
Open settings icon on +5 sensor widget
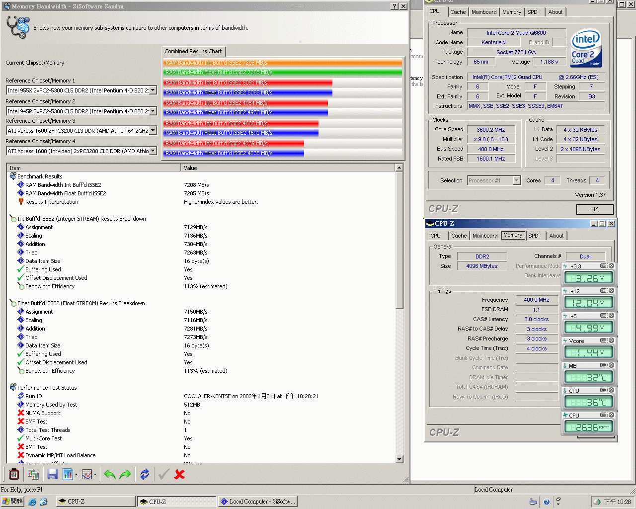point(604,316)
